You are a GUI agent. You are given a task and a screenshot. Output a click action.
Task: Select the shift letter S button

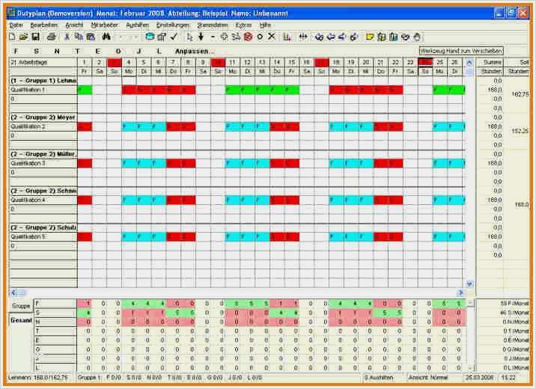click(36, 51)
